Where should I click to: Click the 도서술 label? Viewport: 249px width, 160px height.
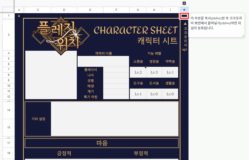[x=154, y=83]
